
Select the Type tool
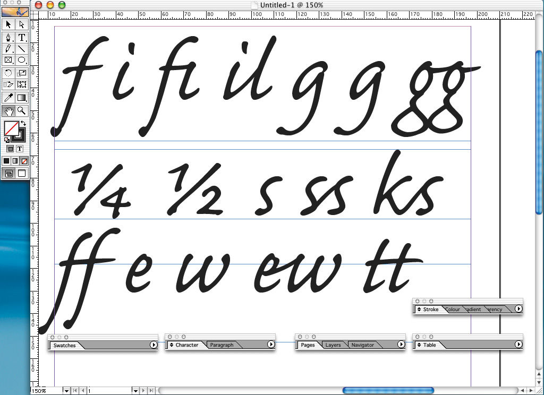(x=22, y=37)
